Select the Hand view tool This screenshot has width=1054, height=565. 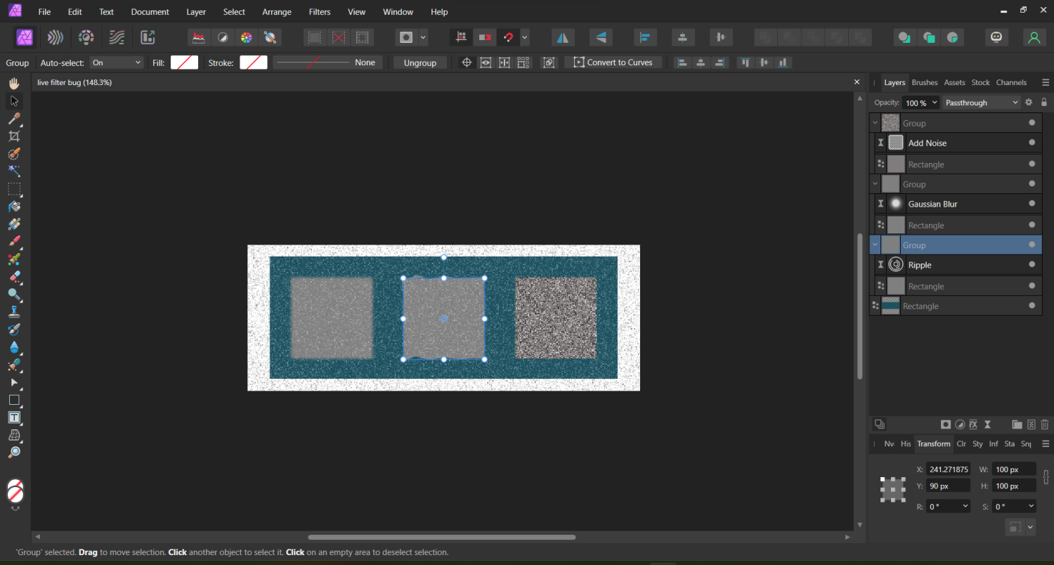pos(14,84)
